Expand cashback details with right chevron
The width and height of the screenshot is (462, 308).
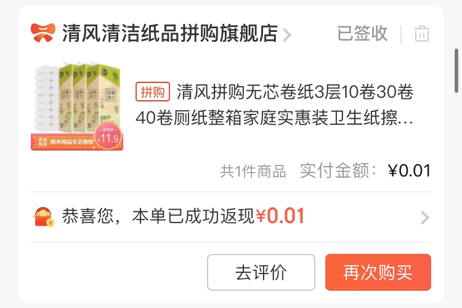pos(425,218)
